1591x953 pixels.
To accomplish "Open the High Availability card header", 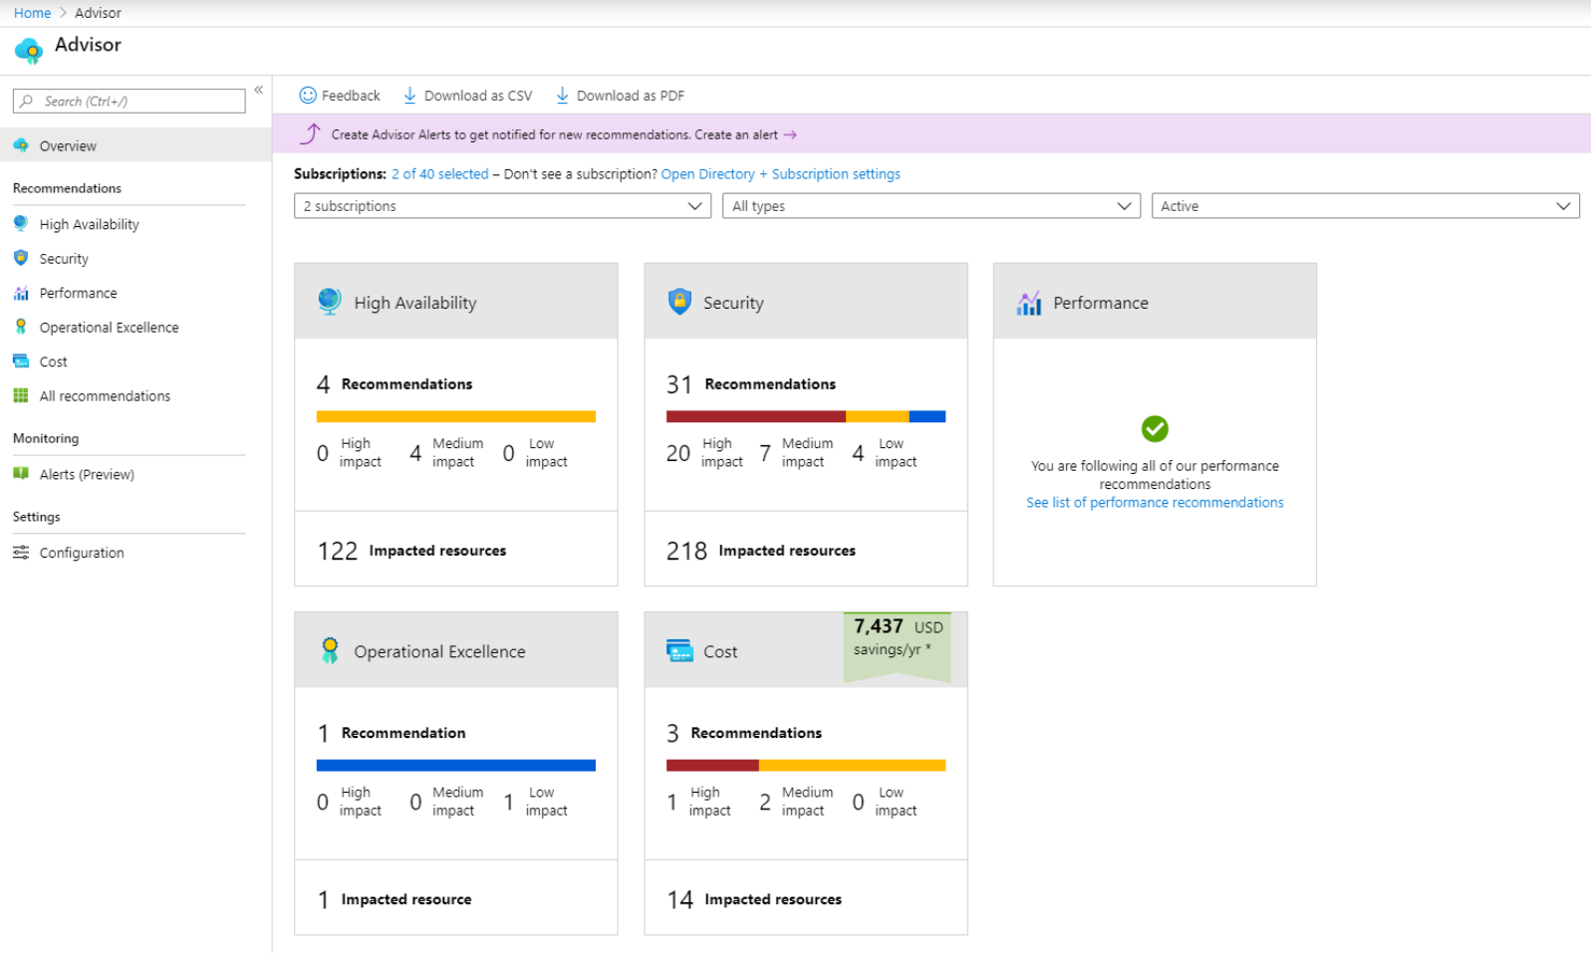I will [x=456, y=302].
